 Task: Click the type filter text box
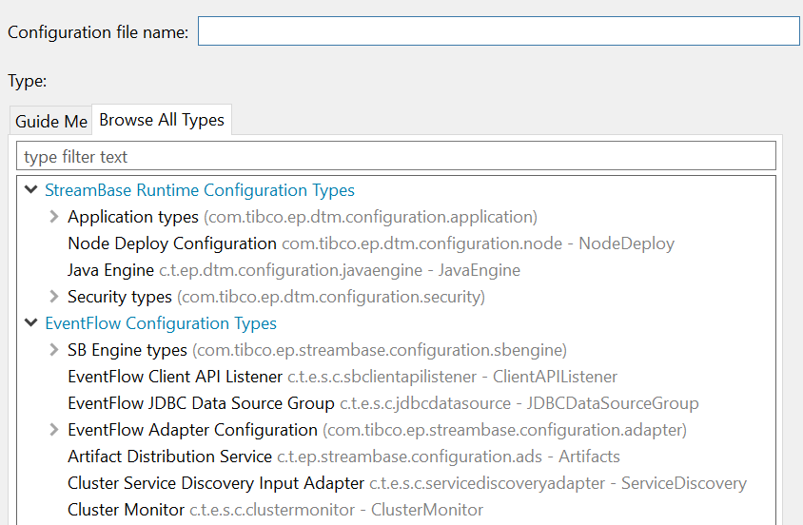(396, 156)
